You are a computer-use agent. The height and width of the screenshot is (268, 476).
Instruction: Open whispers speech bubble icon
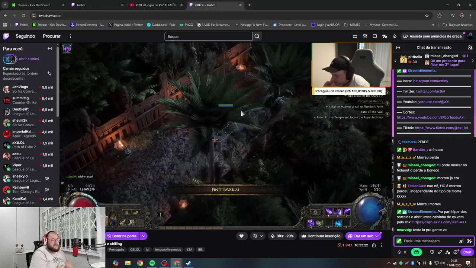[375, 36]
